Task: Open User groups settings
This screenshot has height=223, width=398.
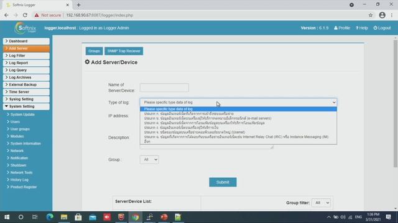Action: [x=20, y=129]
